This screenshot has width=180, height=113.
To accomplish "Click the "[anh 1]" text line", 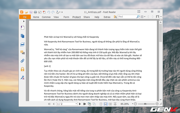I will coord(47,66).
